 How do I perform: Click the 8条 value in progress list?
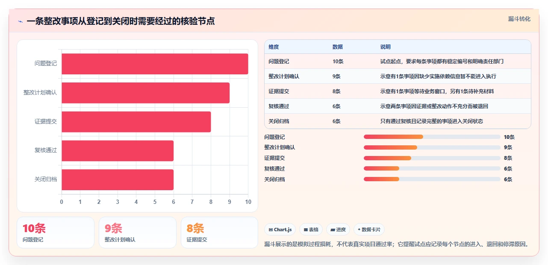coord(508,158)
